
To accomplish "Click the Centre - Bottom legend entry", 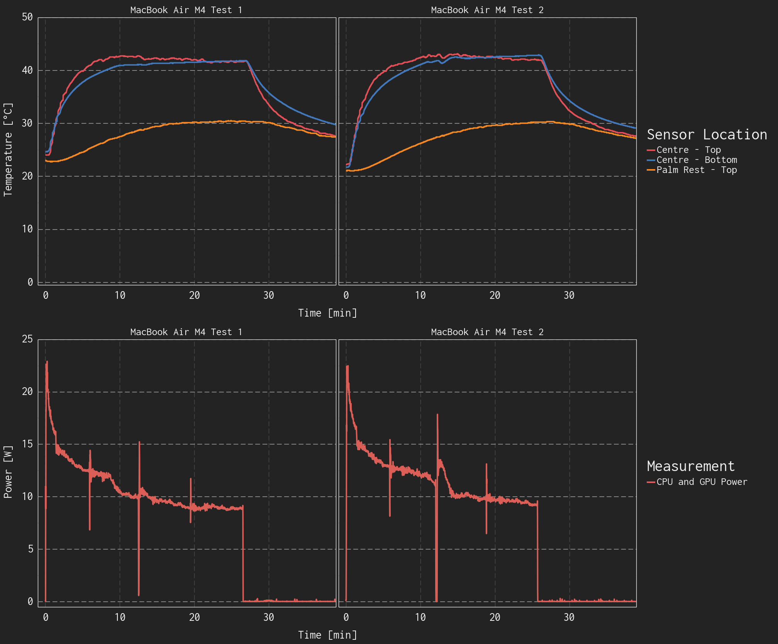I will (697, 160).
